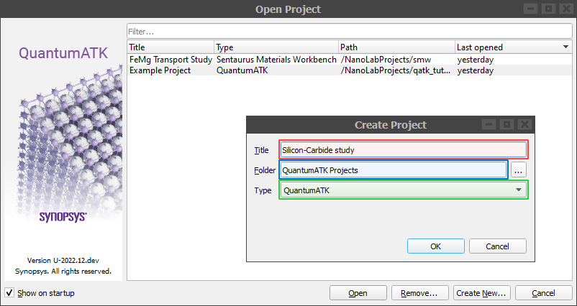This screenshot has width=577, height=306.
Task: Cancel the Open Project window
Action: [543, 293]
